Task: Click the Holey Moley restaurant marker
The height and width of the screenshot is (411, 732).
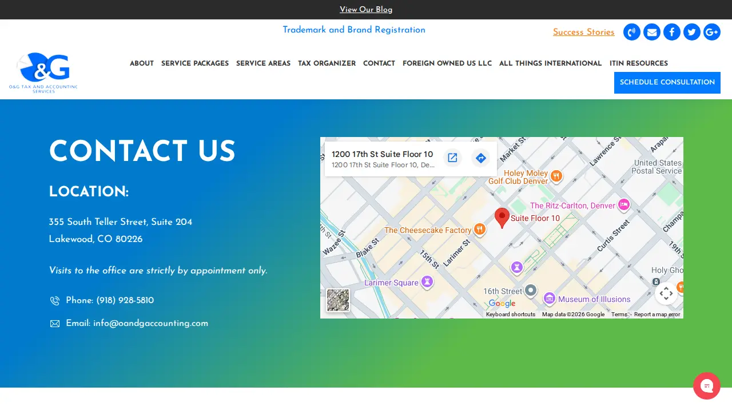Action: click(x=556, y=176)
